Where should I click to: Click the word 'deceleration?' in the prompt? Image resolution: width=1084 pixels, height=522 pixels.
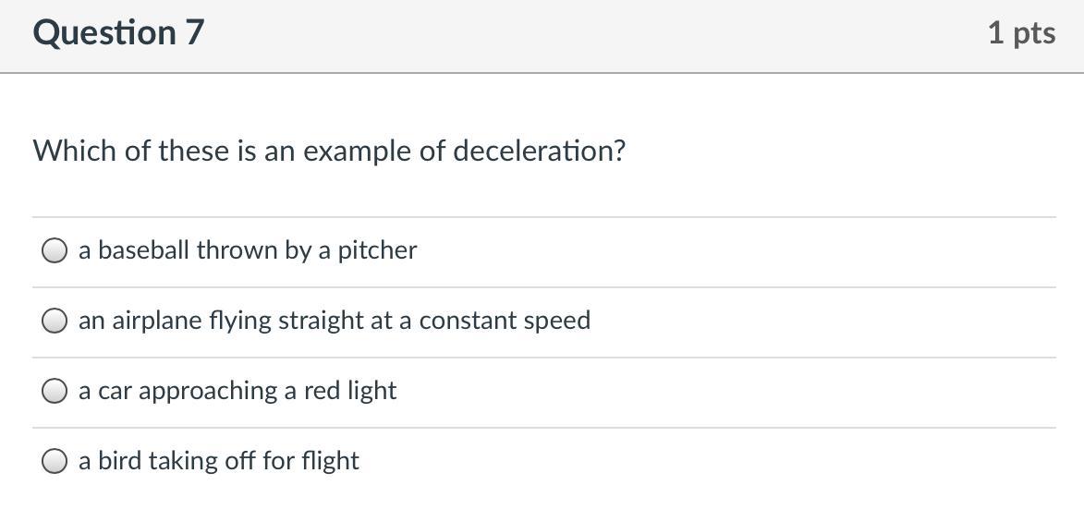click(x=539, y=151)
